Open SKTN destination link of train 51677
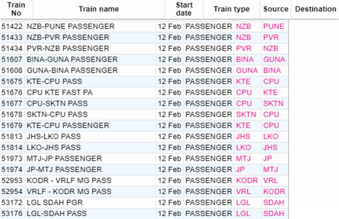Viewport: 339px width, 219px height. [273, 104]
